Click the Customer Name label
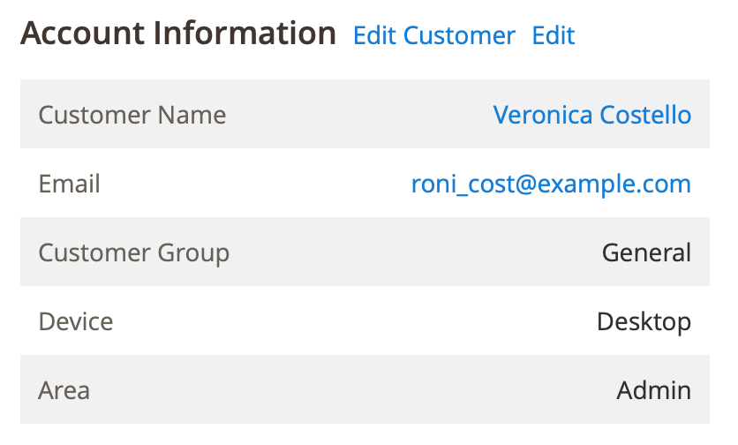This screenshot has width=738, height=445. coord(132,115)
